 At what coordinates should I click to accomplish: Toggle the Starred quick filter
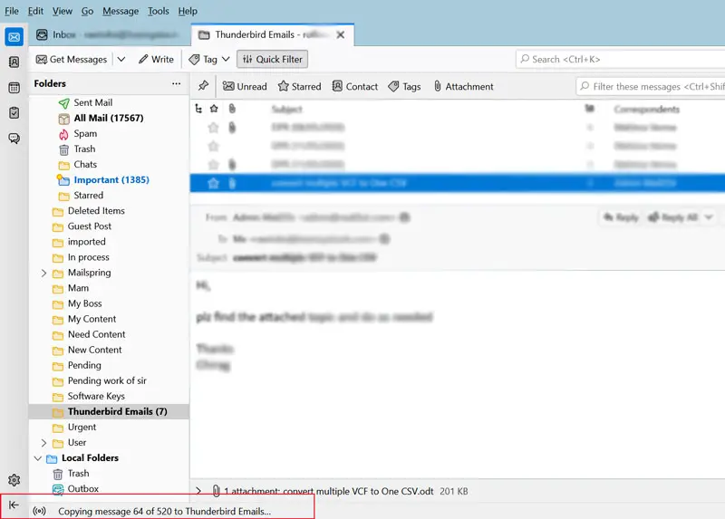tap(300, 86)
